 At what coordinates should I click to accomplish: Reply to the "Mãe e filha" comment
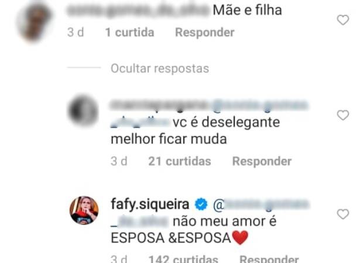pos(205,32)
